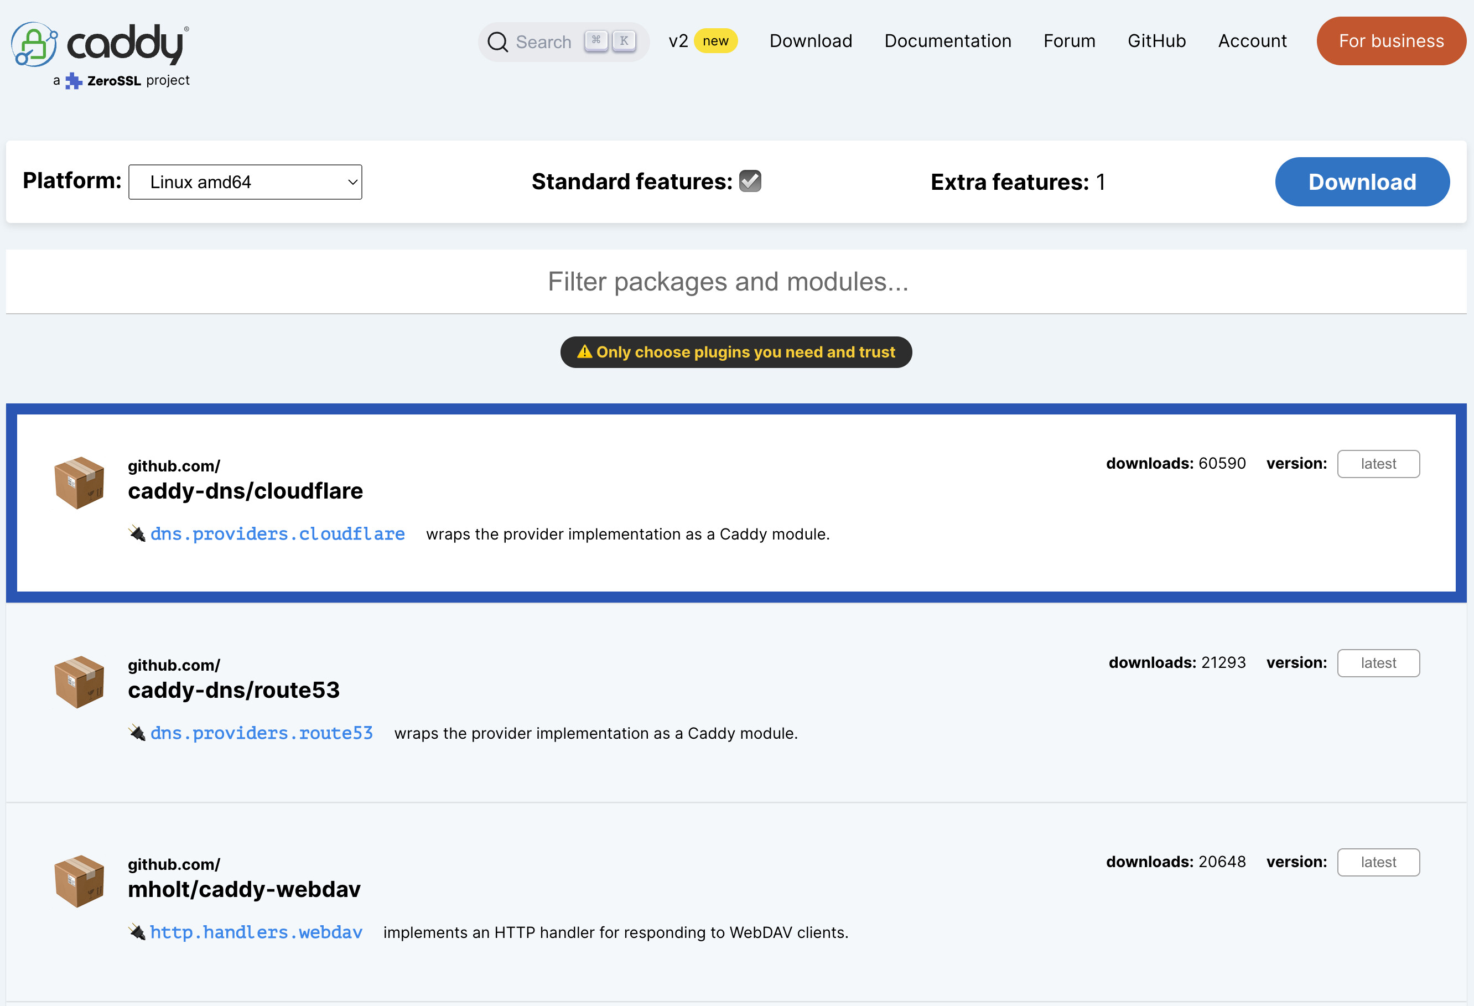
Task: Open the Download nav item
Action: (811, 42)
